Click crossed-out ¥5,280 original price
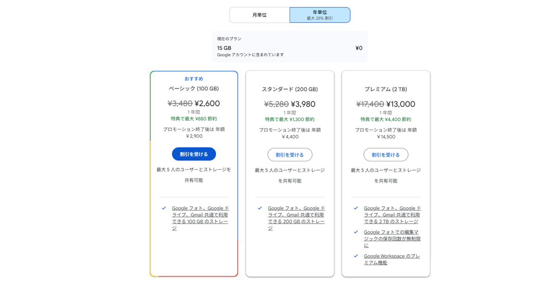 [x=277, y=104]
